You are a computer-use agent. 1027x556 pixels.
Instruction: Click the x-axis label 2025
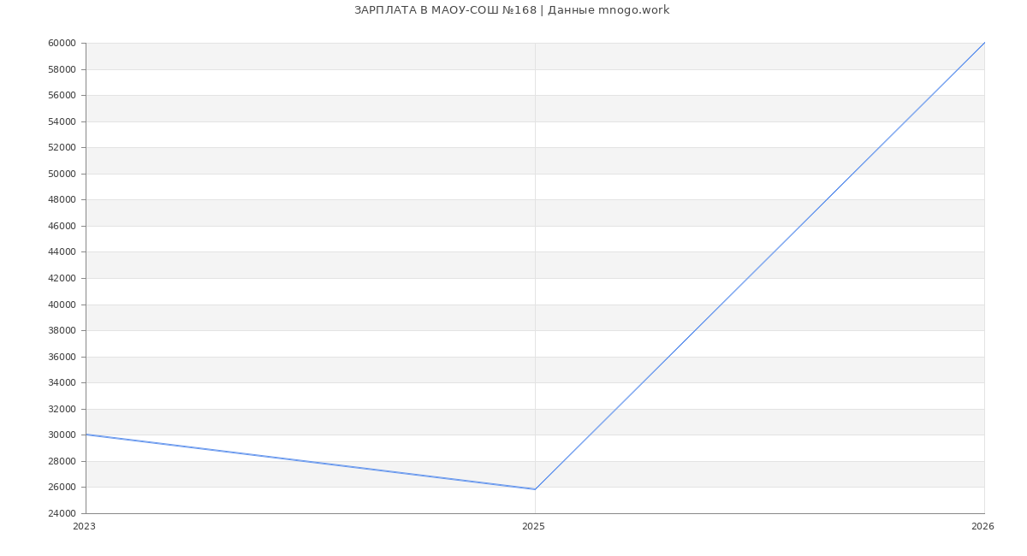click(533, 527)
